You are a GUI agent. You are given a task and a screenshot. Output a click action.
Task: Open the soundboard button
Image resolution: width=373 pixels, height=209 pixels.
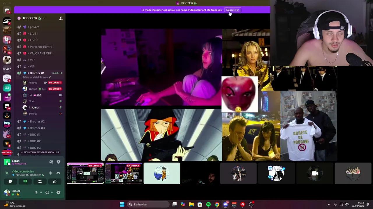(55, 181)
